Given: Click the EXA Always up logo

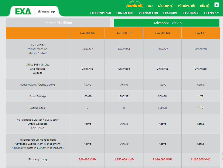Looking at the screenshot, I should pos(35,12).
